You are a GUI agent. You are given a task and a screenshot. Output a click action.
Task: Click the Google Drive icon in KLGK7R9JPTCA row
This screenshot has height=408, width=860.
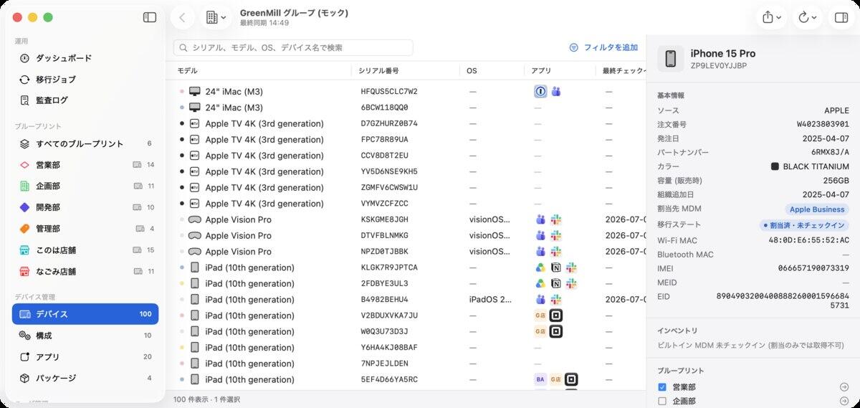tap(541, 267)
